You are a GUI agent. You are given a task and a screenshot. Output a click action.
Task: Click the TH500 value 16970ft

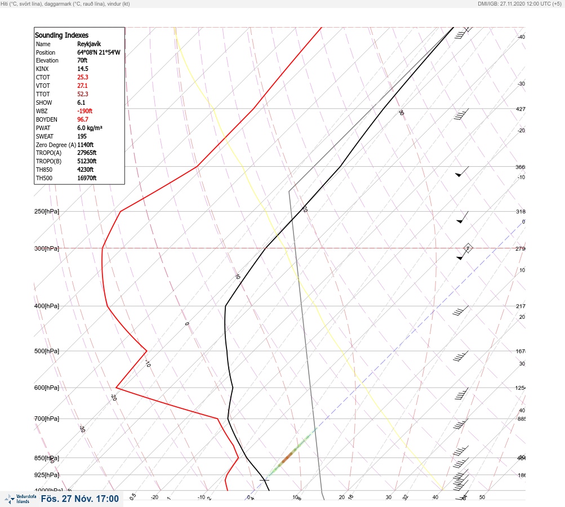click(87, 178)
